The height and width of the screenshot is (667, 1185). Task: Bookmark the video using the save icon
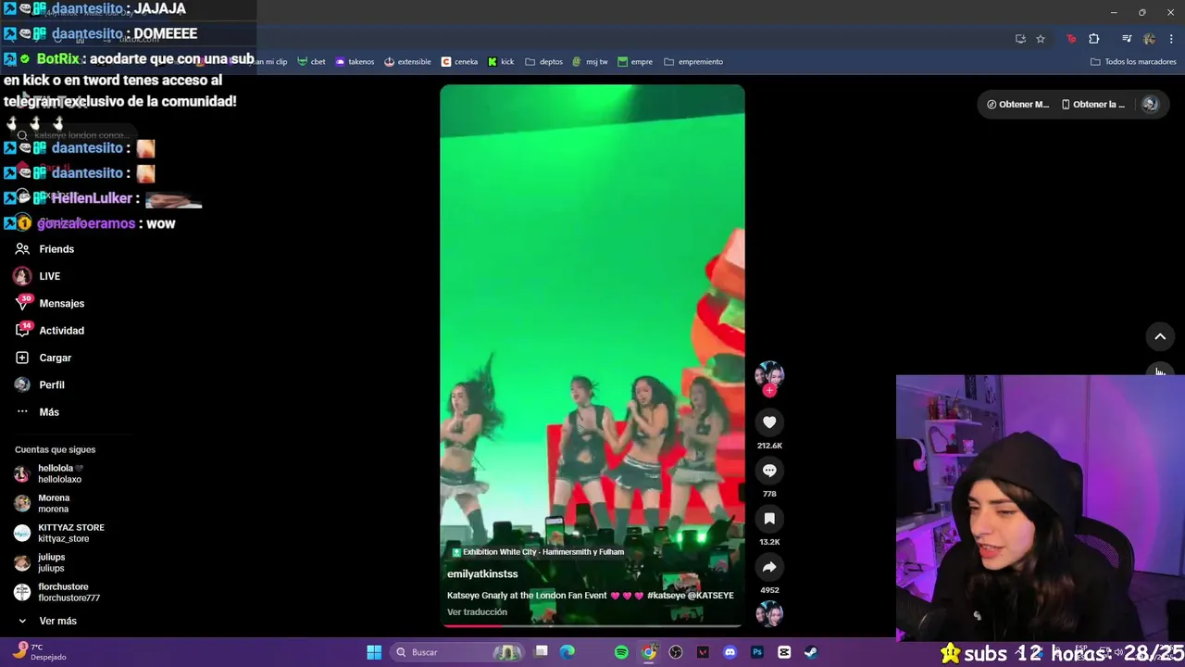pos(769,519)
